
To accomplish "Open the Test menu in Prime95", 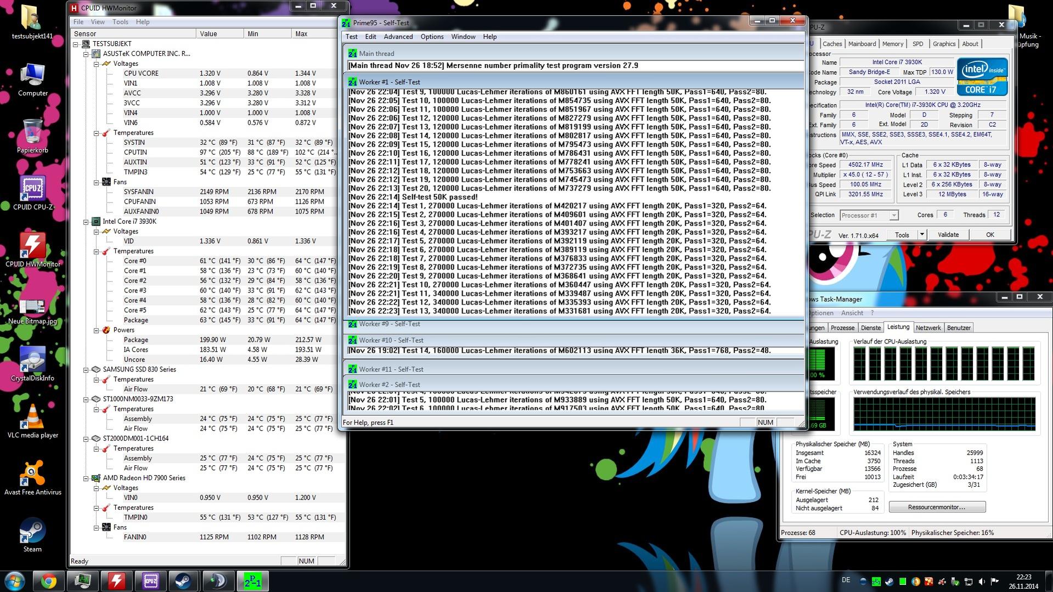I will 351,37.
